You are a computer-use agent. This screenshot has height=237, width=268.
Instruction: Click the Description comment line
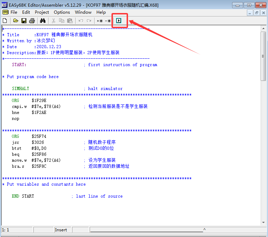tap(61, 53)
